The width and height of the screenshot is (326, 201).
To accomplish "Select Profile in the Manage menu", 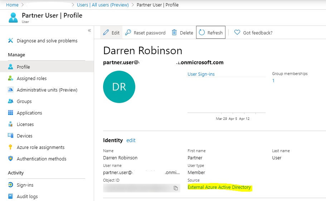I will (x=23, y=67).
